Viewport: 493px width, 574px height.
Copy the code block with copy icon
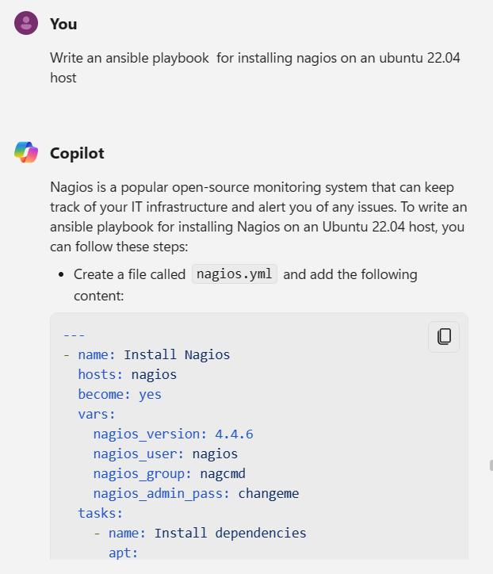(444, 337)
